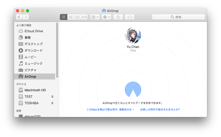Screen dimensions: 221x137
Task: Select AirDrop in the sidebar
Action: [35, 76]
